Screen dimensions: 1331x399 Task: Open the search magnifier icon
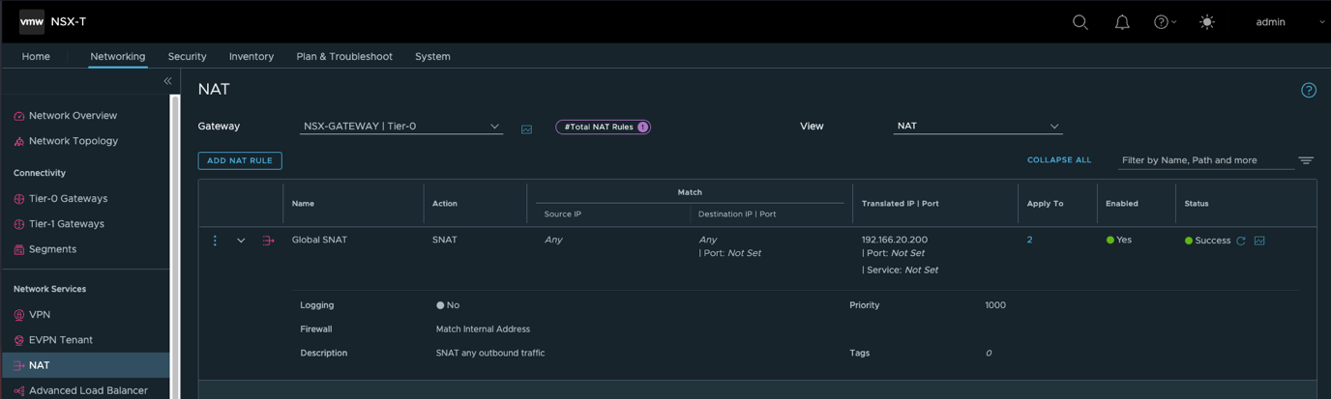(1080, 22)
